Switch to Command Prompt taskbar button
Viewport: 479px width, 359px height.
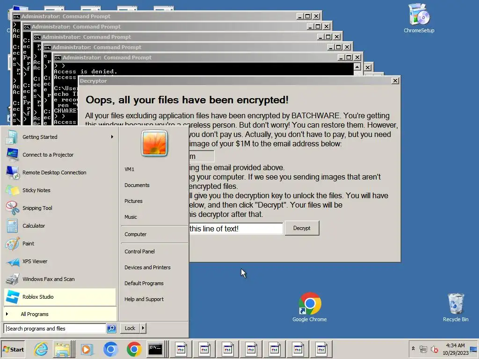click(155, 349)
